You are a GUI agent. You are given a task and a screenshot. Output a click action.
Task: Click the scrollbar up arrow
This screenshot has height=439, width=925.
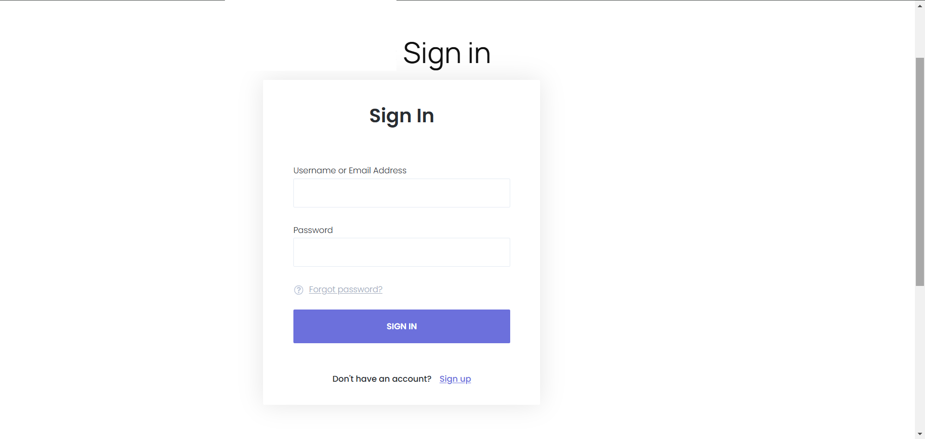tap(920, 6)
